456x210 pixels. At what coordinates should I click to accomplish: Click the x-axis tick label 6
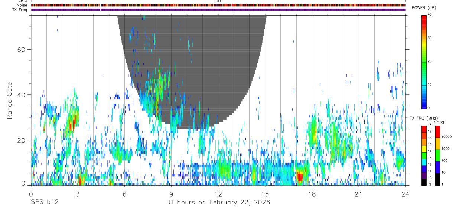125,194
